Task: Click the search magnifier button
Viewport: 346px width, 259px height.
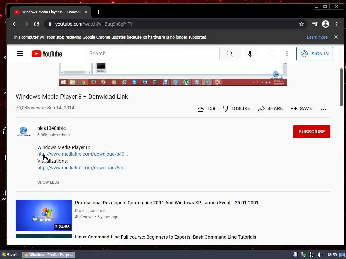Action: tap(230, 54)
